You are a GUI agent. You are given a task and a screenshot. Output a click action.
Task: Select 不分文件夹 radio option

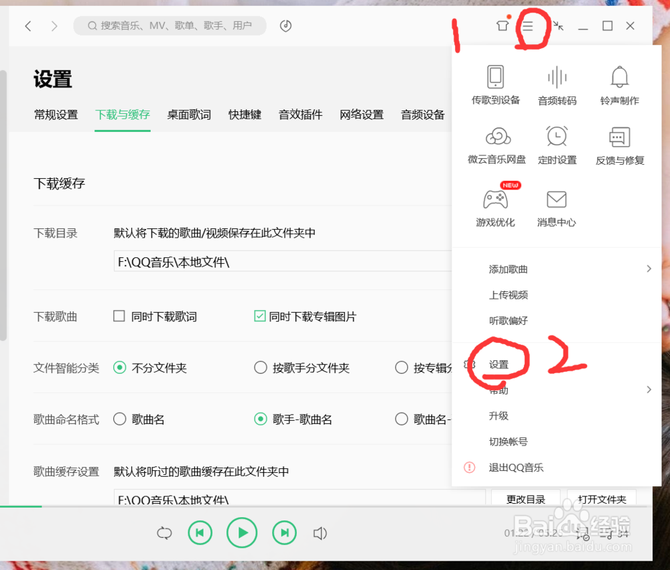(120, 368)
